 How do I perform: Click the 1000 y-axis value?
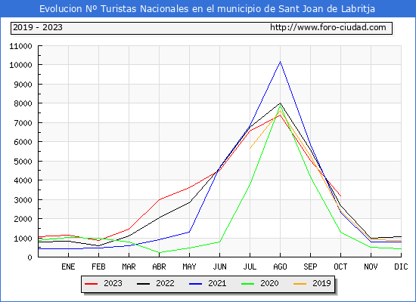tap(23, 239)
